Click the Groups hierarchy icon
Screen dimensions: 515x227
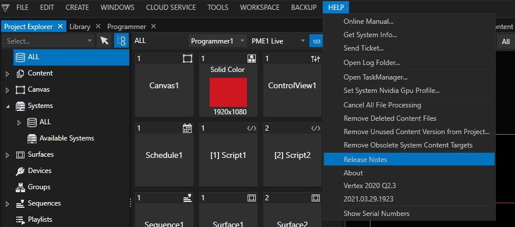[20, 187]
